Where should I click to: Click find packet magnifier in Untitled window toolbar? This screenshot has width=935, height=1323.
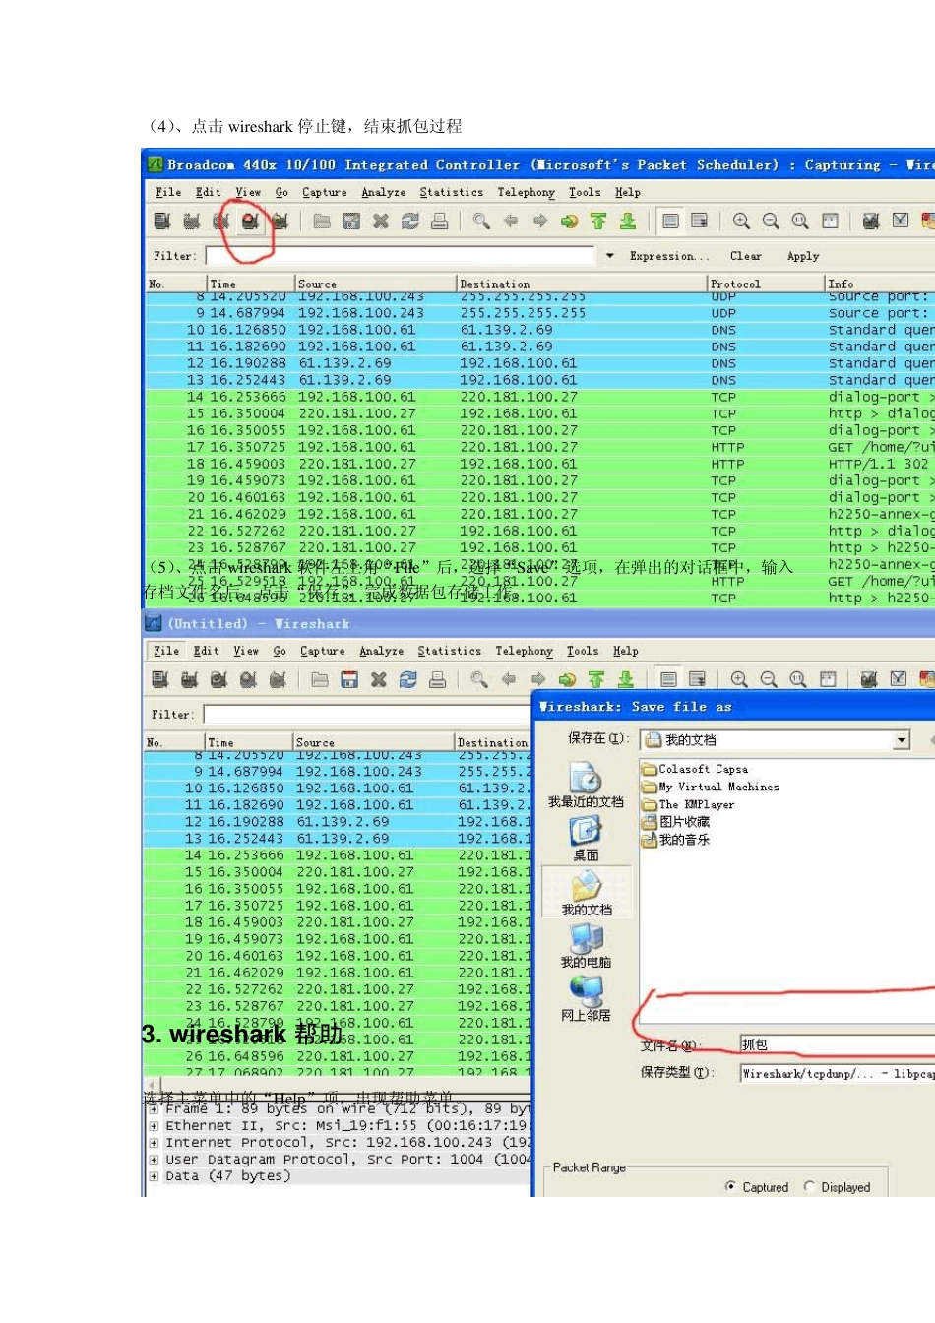click(479, 680)
